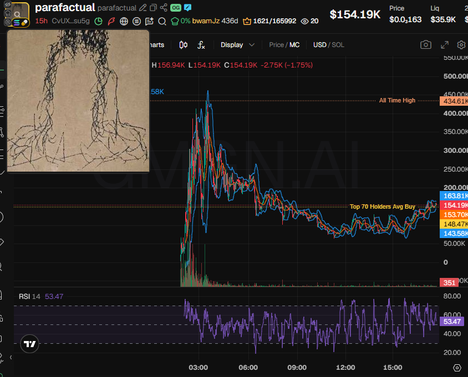Share the parafactual token page

coord(164,8)
